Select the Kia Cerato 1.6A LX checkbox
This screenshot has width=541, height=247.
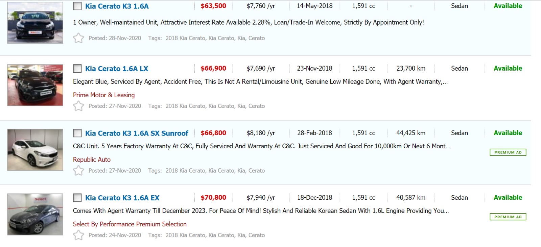(77, 69)
